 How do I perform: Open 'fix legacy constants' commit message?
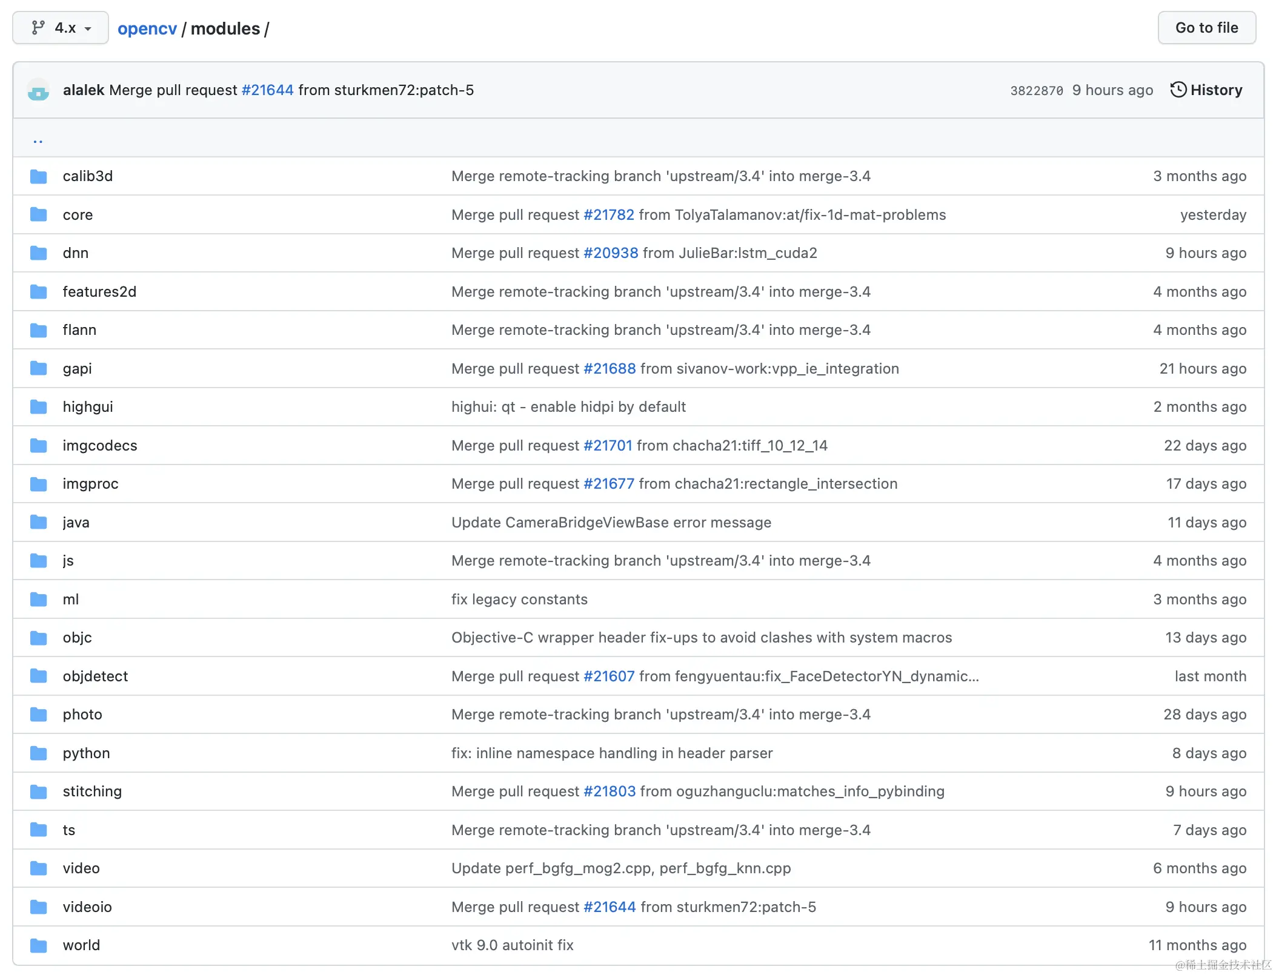pyautogui.click(x=519, y=600)
